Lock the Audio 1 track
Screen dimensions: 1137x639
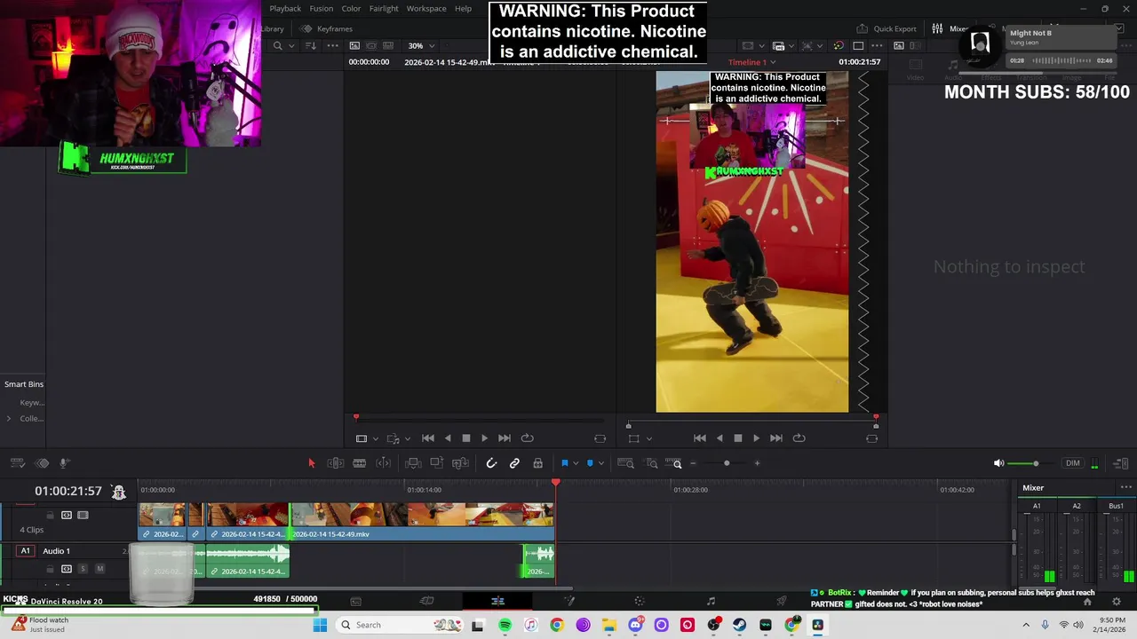50,569
